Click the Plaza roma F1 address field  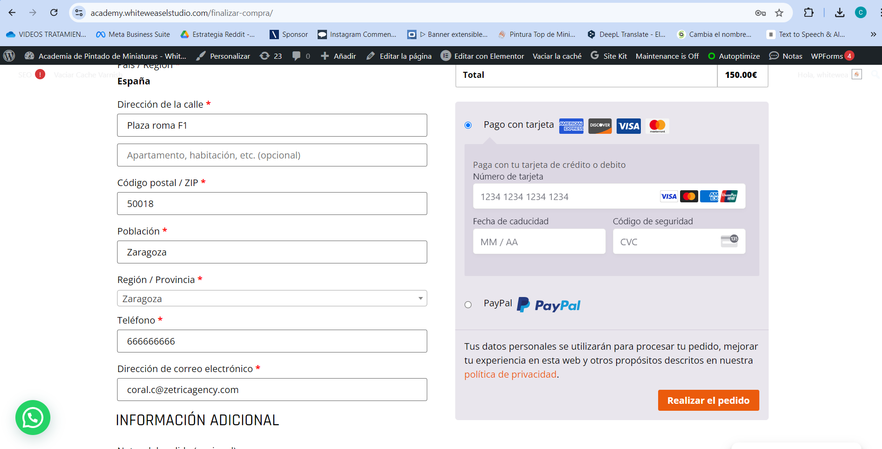(272, 125)
